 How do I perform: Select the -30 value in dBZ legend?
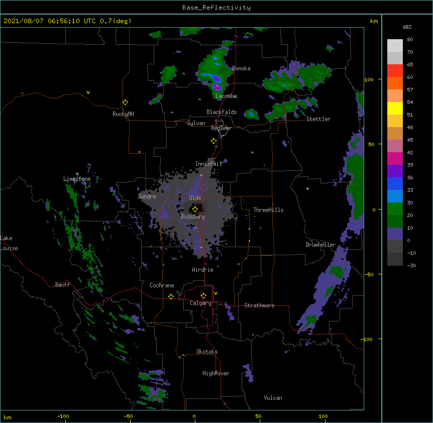point(411,265)
